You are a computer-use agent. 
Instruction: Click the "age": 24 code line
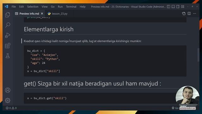click(38, 63)
